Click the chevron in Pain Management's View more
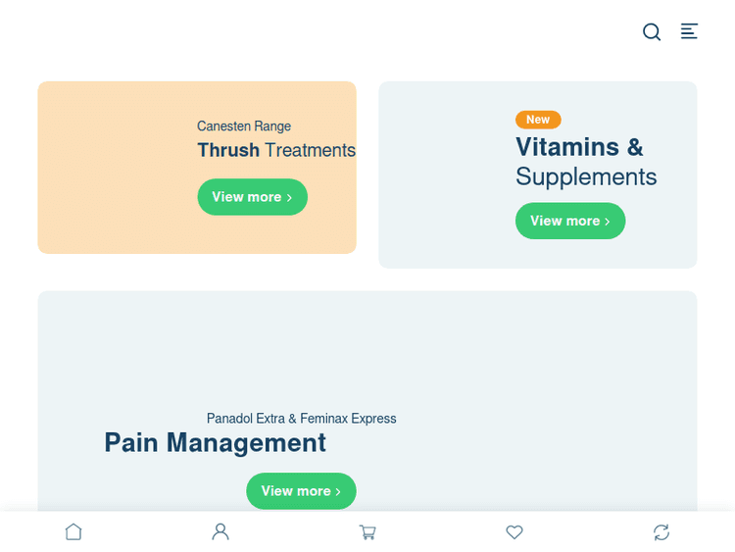Screen dimensions: 735x552 pyautogui.click(x=338, y=491)
